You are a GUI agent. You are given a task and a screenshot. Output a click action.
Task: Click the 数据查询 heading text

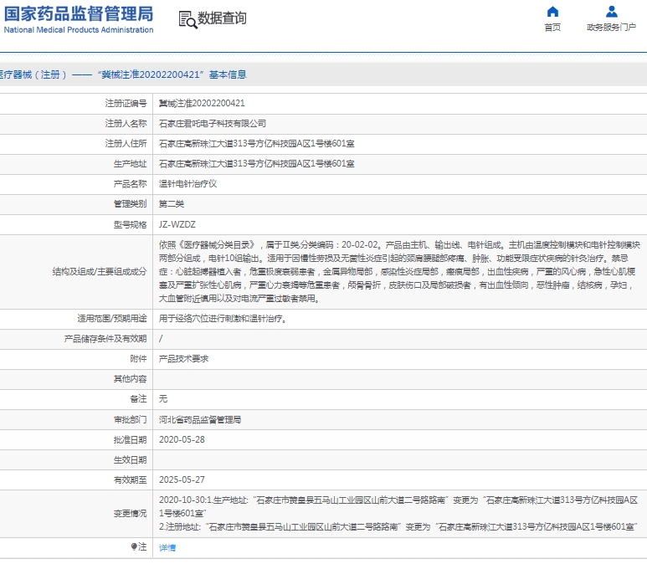[222, 18]
